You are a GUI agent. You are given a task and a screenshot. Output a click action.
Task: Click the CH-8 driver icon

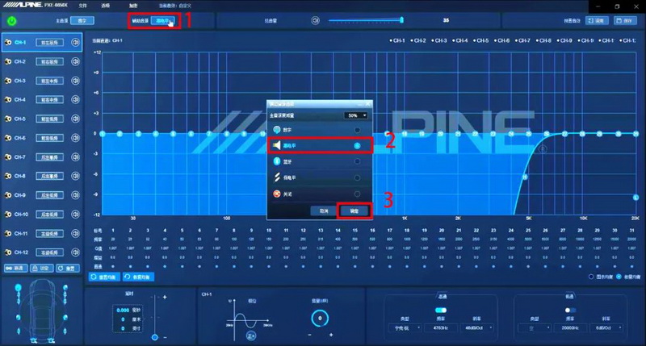pos(8,176)
